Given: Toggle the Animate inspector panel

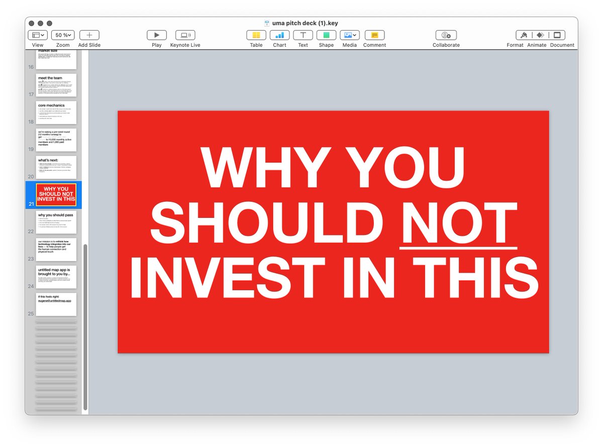Looking at the screenshot, I should [540, 35].
